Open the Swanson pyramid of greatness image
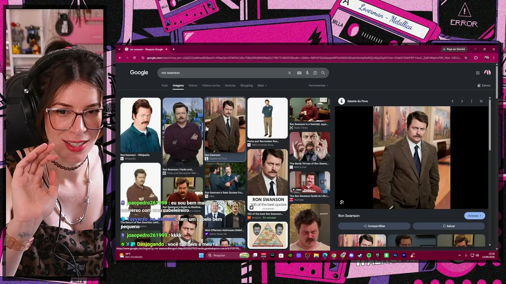The height and width of the screenshot is (284, 506). 268,235
